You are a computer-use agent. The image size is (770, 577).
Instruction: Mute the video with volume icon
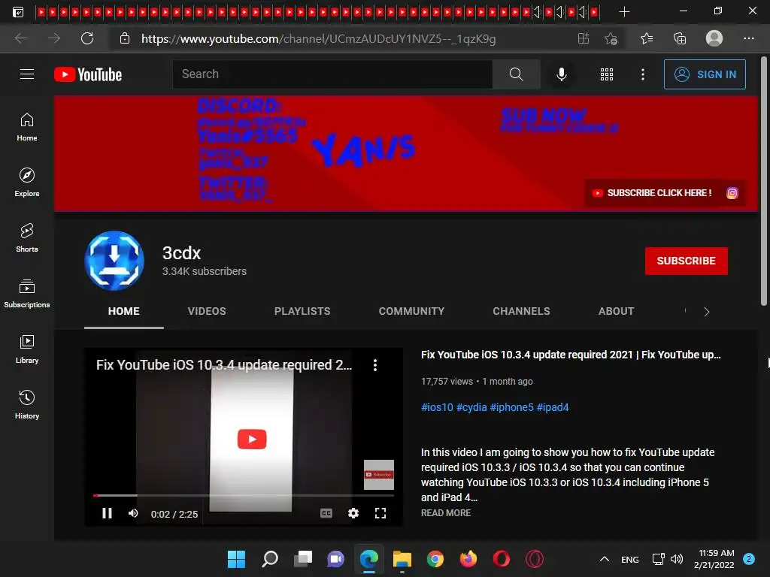point(133,513)
